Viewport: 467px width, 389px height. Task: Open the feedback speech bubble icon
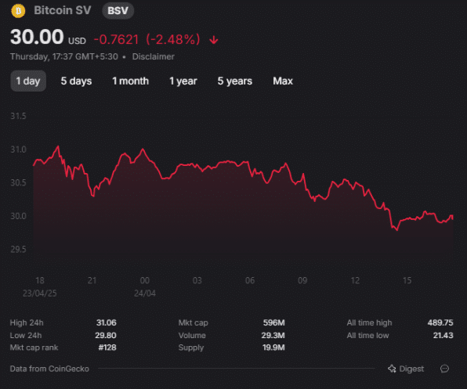[x=444, y=369]
